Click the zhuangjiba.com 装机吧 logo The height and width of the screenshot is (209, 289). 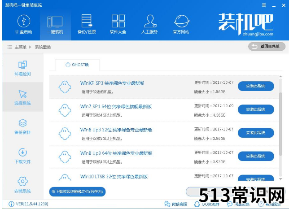[x=246, y=25]
